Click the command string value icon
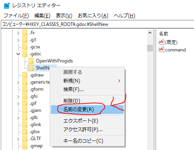Screen dimensions: 194x150 161,49
